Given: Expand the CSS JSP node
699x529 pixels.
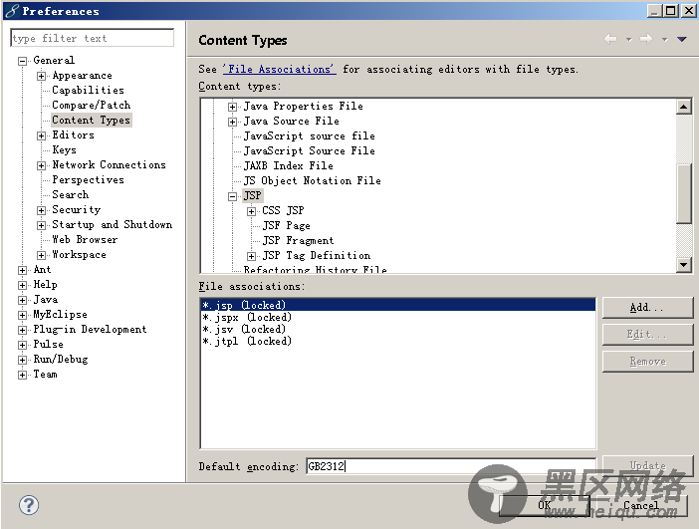Looking at the screenshot, I should 252,211.
